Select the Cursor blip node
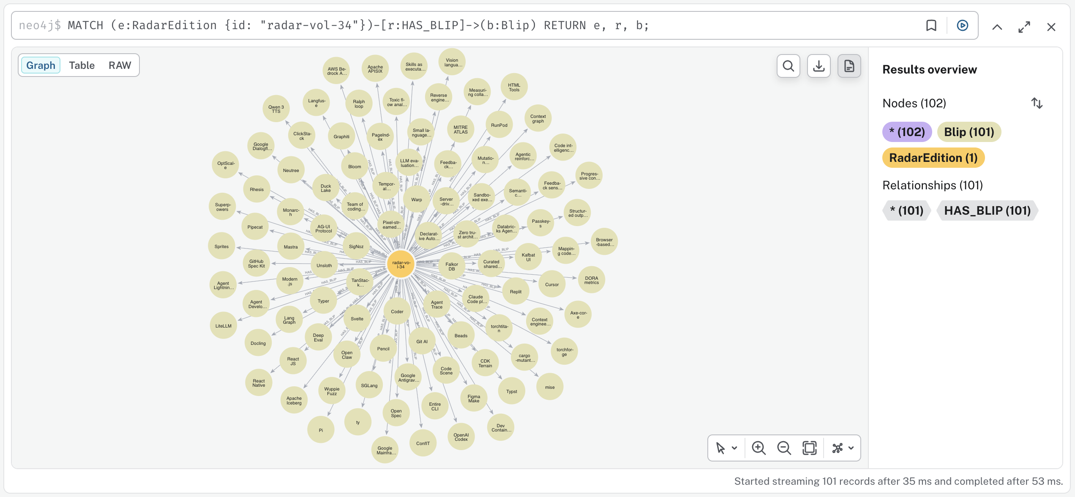 [x=552, y=284]
